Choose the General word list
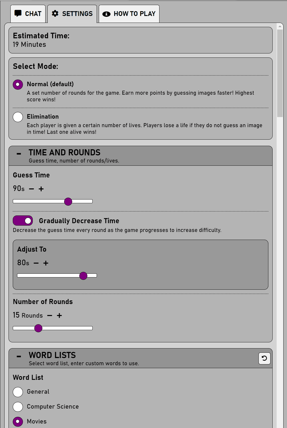The height and width of the screenshot is (428, 287). [18, 392]
